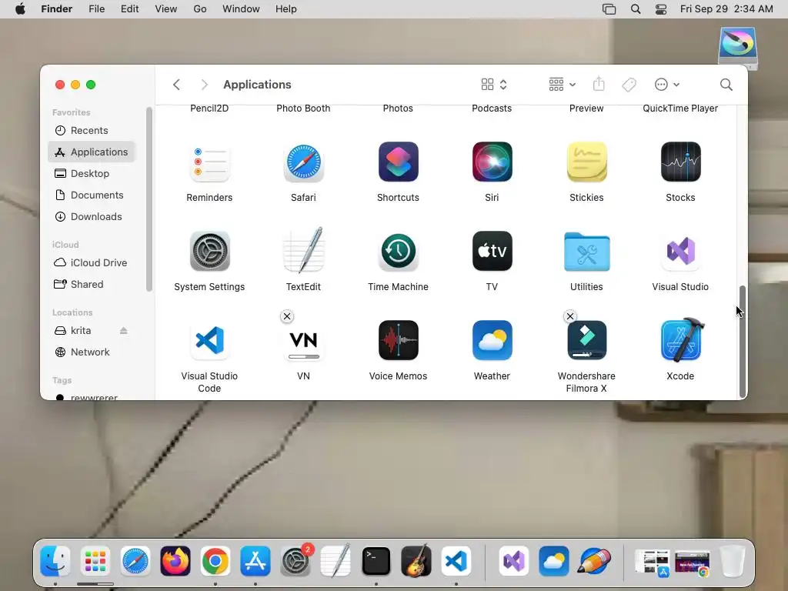Viewport: 788px width, 591px height.
Task: Open Downloads in the sidebar
Action: tap(92, 216)
